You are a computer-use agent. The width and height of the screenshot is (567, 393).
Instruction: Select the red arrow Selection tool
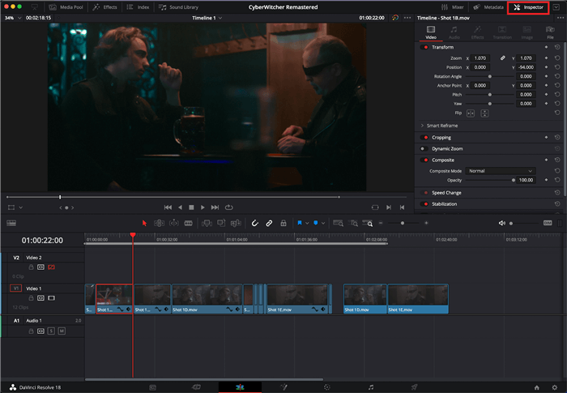pyautogui.click(x=145, y=223)
